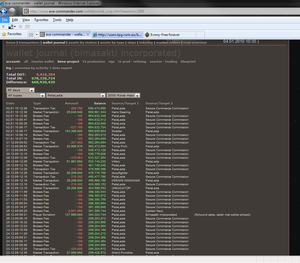Open the corp overview link

195,42
